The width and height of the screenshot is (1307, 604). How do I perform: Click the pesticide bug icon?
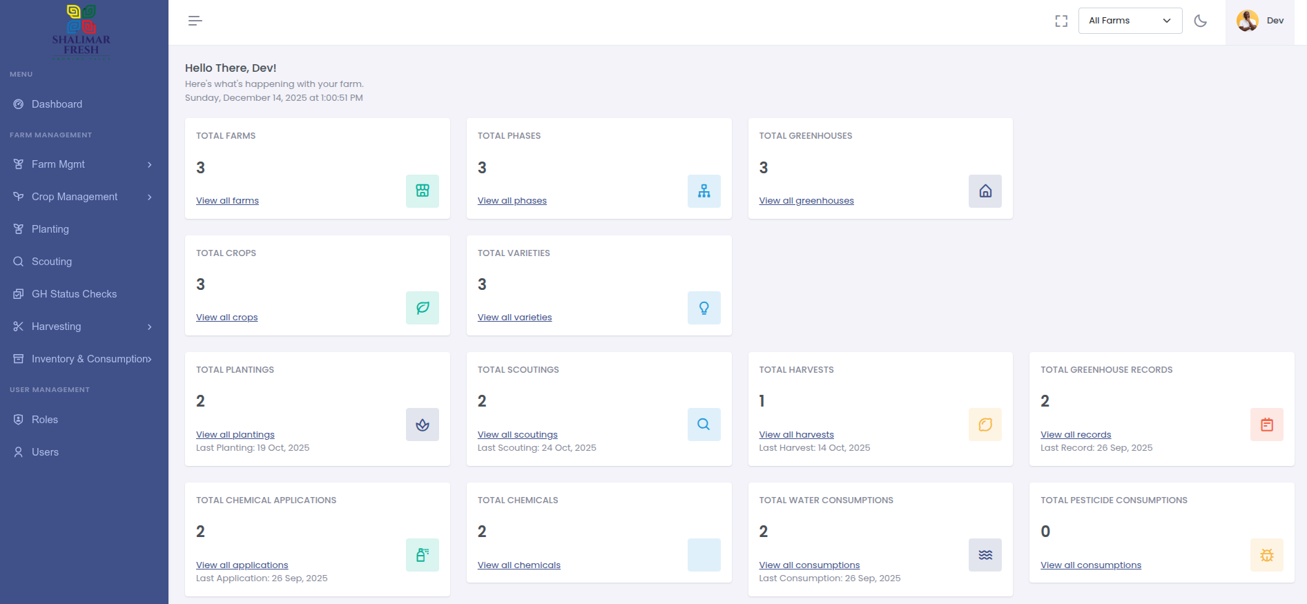[x=1266, y=555]
